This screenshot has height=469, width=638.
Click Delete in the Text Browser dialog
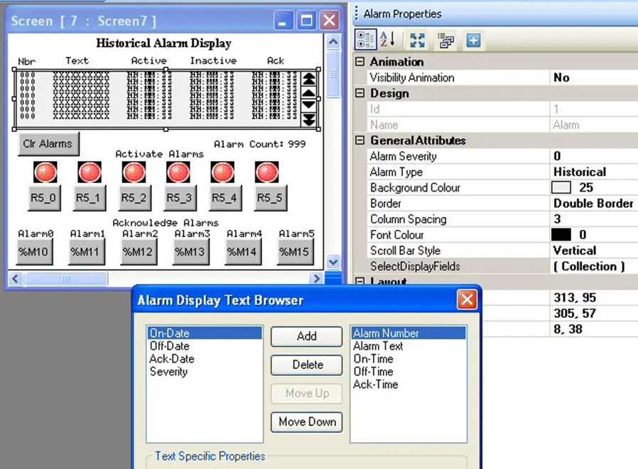[x=306, y=365]
